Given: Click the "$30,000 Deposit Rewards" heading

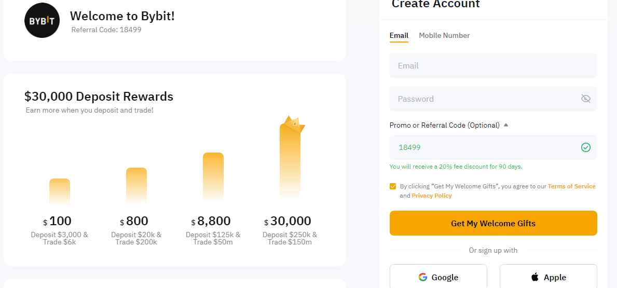Looking at the screenshot, I should [x=99, y=97].
